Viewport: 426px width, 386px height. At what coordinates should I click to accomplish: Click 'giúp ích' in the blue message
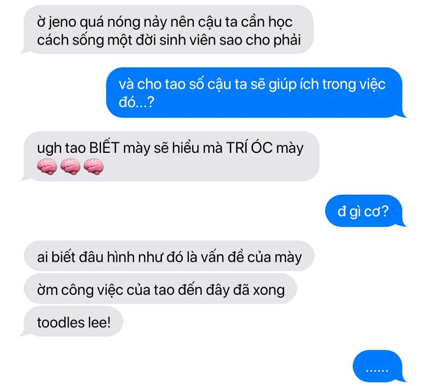click(x=293, y=85)
